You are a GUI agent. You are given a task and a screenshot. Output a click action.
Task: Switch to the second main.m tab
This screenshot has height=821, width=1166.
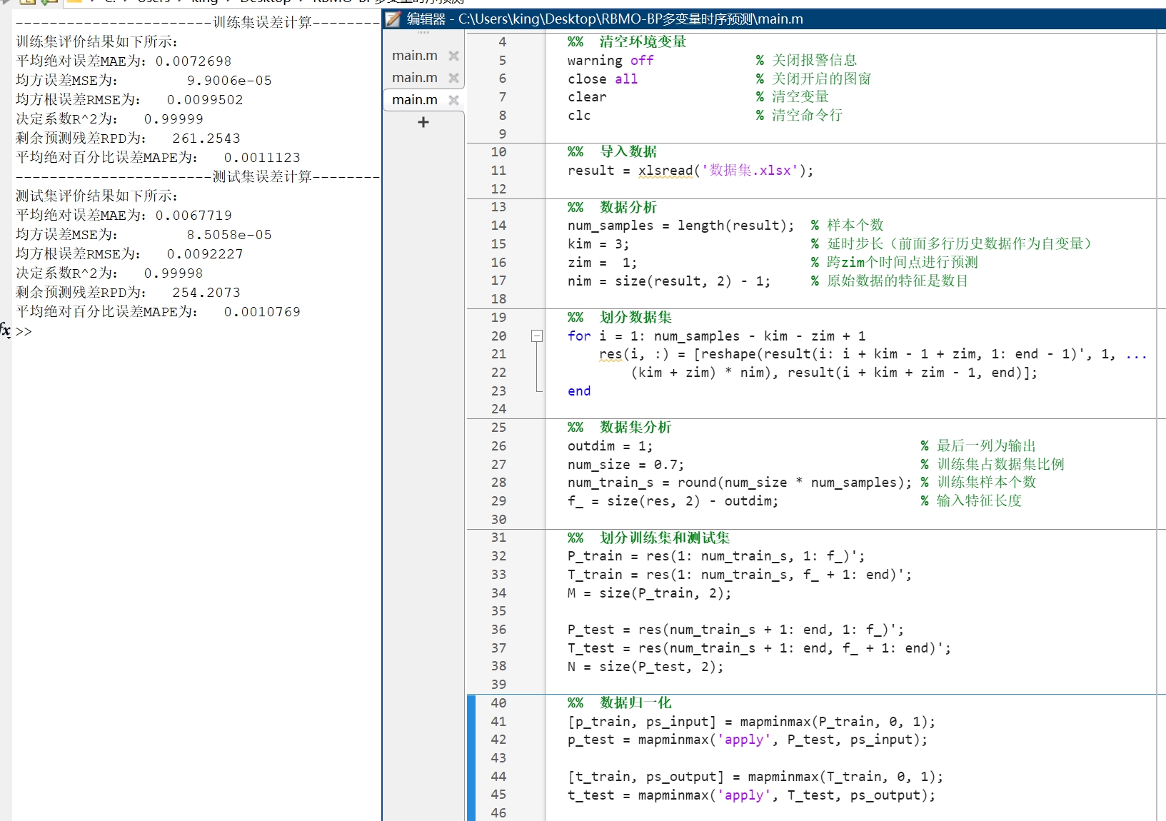pyautogui.click(x=414, y=77)
